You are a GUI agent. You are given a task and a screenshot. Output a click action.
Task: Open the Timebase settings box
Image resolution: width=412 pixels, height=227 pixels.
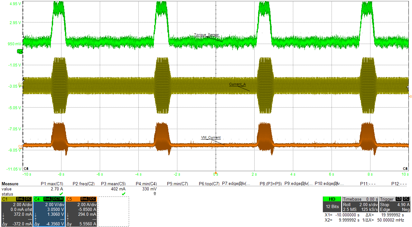(360, 204)
